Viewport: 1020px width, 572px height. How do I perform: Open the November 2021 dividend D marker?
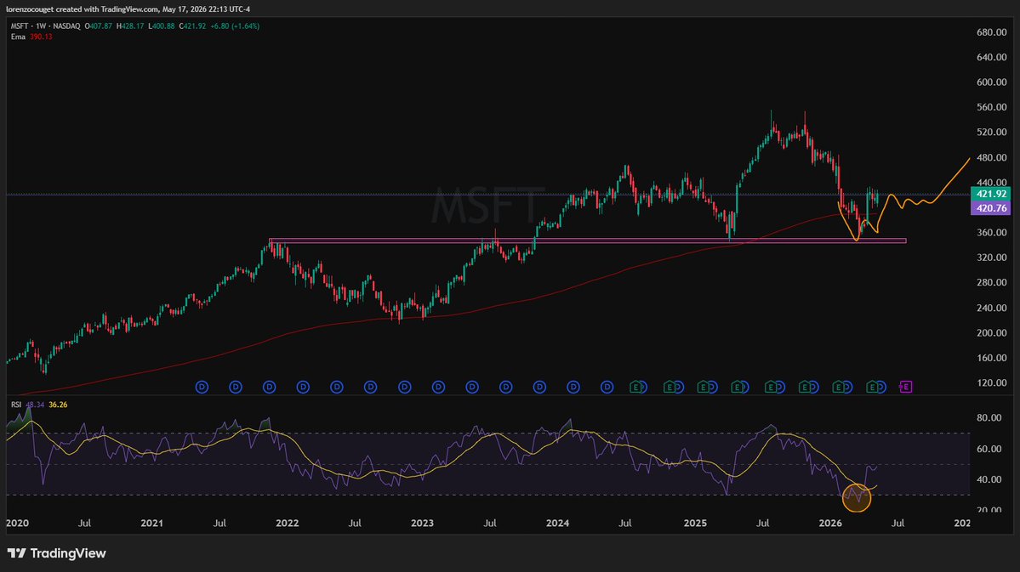270,387
